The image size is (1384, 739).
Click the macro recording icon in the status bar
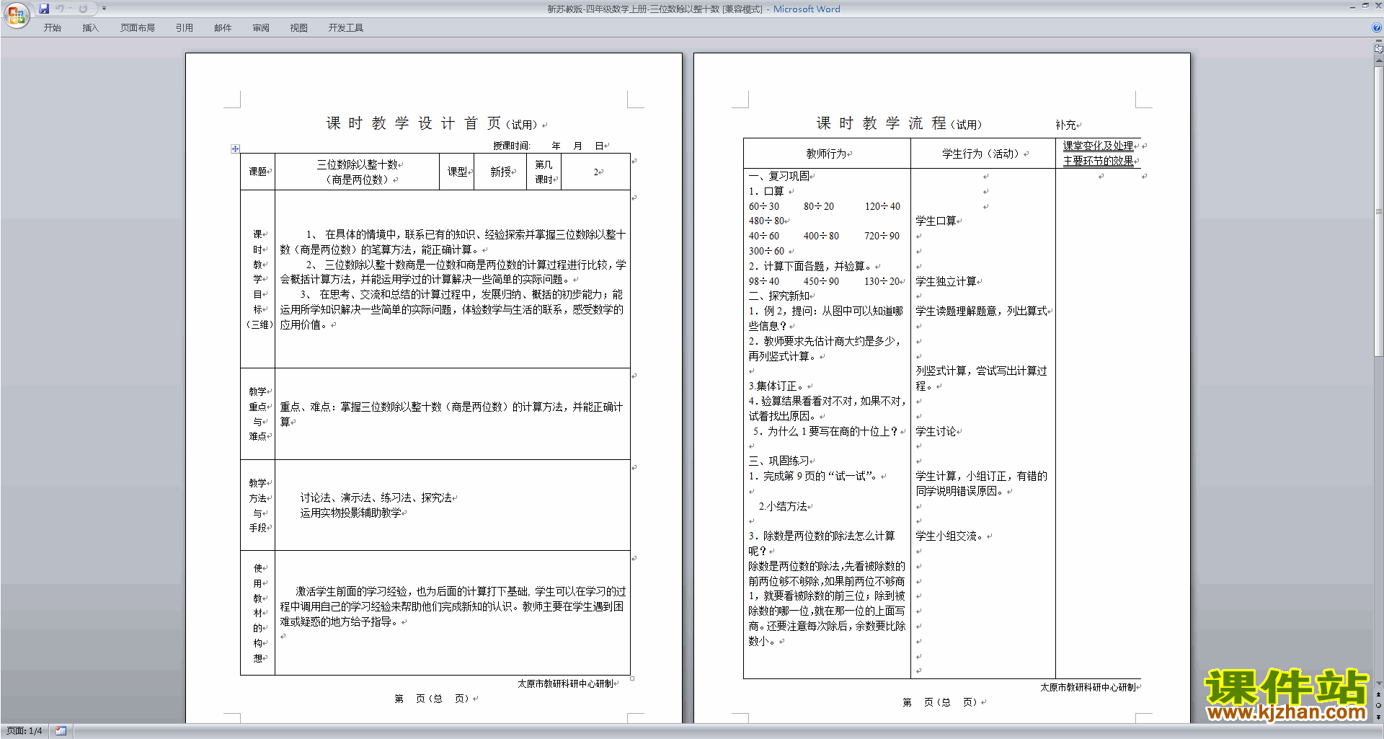coord(61,731)
